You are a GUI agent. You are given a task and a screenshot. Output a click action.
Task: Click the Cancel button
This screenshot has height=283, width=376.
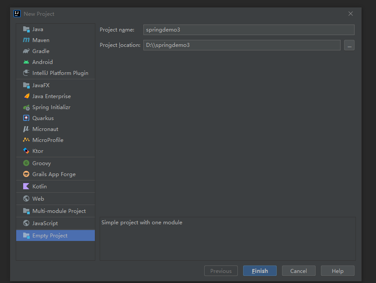click(299, 271)
